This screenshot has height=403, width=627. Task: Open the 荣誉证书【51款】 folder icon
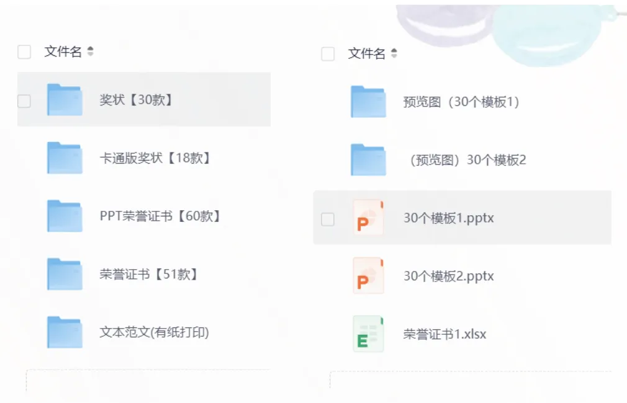65,274
